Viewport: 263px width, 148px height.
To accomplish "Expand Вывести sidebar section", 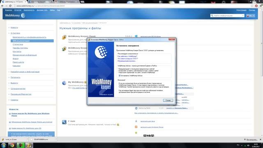I will coord(14,83).
